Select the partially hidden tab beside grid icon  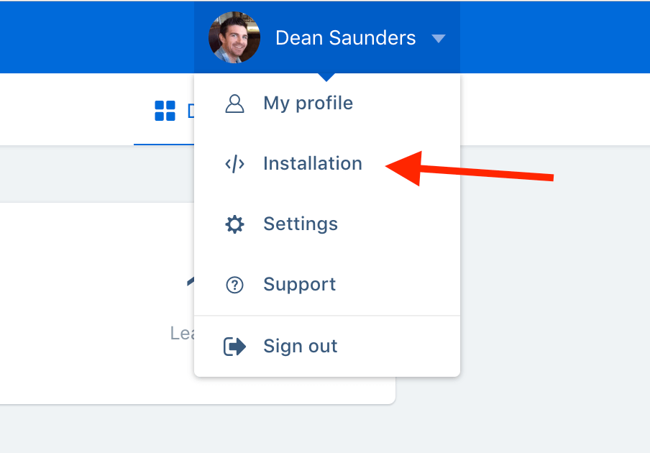point(191,111)
